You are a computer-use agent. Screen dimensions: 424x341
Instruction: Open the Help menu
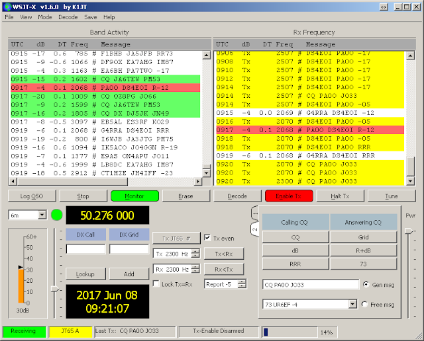click(x=109, y=17)
